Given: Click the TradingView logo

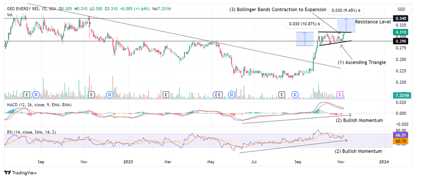Looking at the screenshot, I should 21,173.
